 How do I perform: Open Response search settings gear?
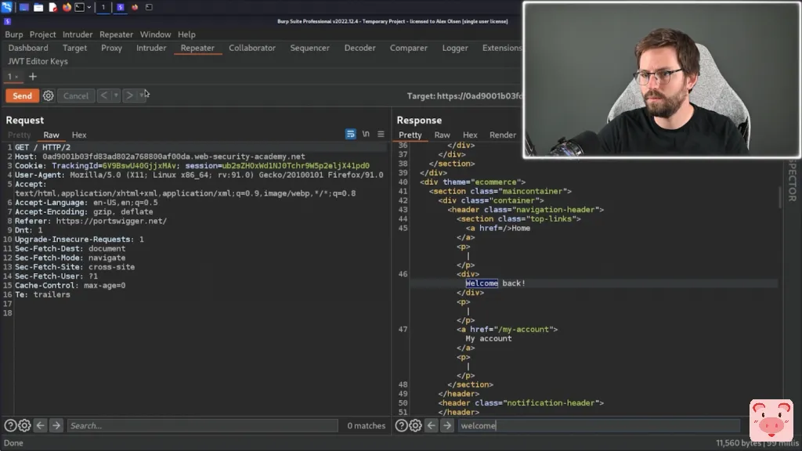coord(415,426)
